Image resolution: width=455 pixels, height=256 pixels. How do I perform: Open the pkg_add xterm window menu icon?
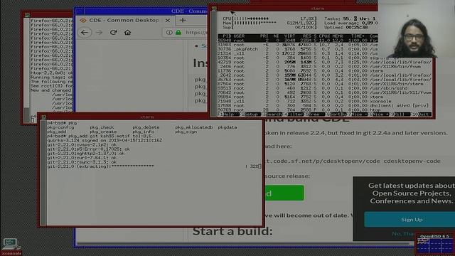[x=43, y=117]
